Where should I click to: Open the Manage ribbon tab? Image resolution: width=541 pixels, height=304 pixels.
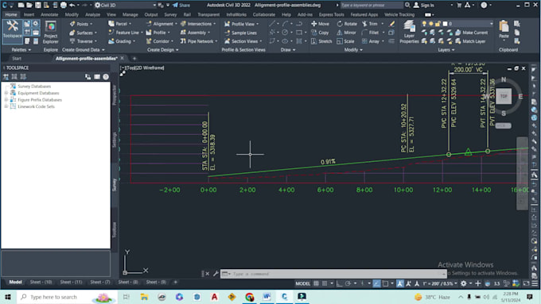click(130, 14)
